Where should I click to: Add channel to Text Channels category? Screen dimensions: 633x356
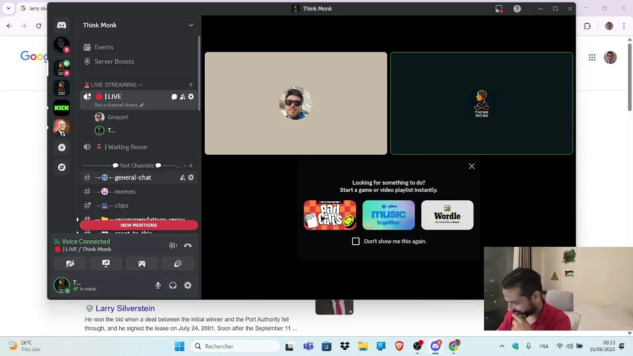[191, 166]
